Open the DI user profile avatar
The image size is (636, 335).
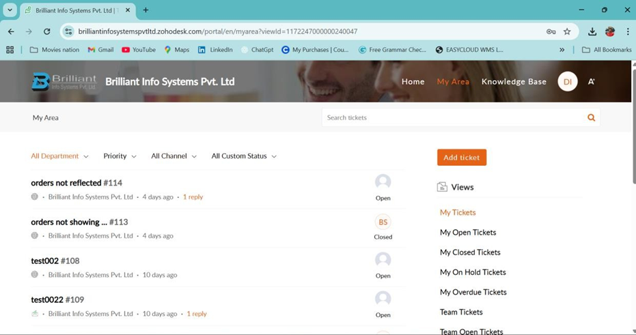click(567, 81)
